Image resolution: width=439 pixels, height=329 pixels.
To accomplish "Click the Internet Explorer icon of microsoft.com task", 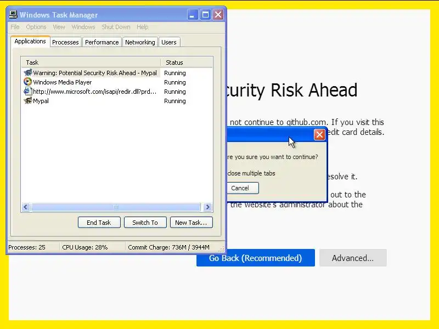I will 28,91.
